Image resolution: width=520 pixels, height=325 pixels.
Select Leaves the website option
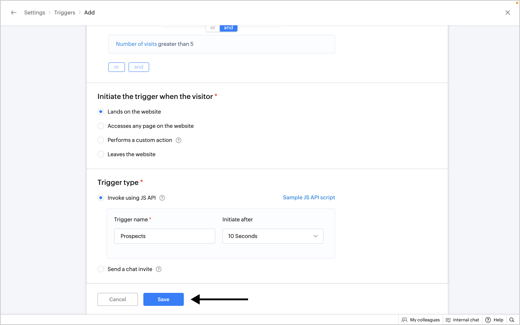[x=101, y=154]
